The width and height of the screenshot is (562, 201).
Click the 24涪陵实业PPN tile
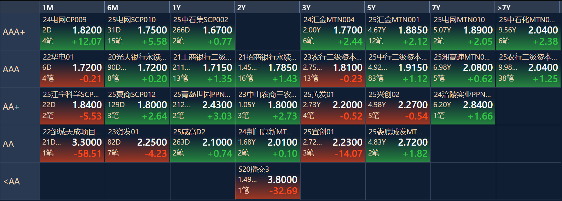tap(463, 106)
